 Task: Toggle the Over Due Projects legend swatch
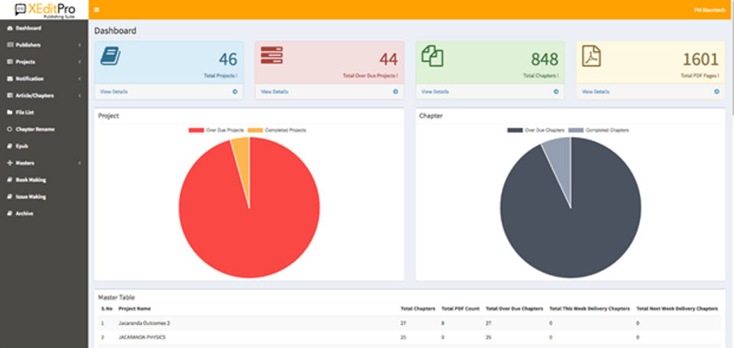tap(196, 130)
